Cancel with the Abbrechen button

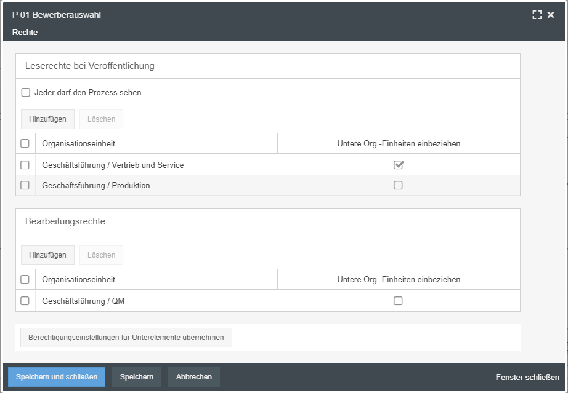click(193, 377)
